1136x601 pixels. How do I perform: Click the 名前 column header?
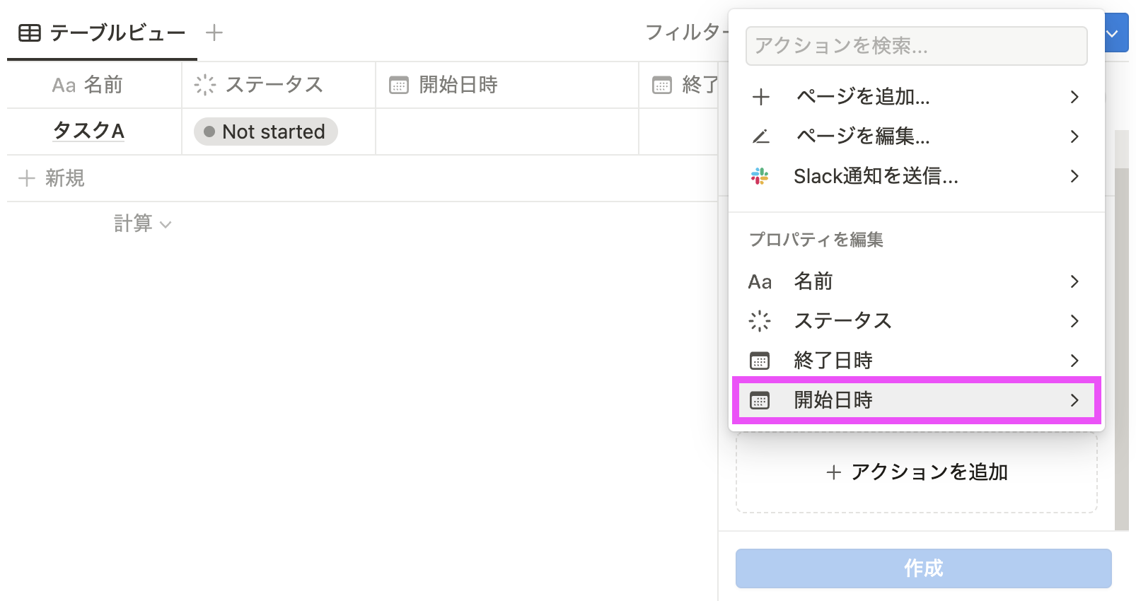(x=94, y=85)
